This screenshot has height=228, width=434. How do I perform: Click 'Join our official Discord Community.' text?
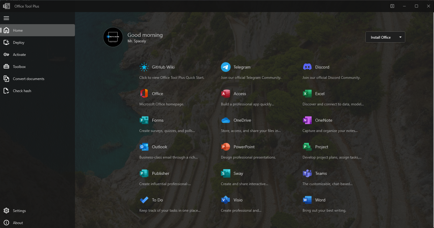tap(332, 78)
